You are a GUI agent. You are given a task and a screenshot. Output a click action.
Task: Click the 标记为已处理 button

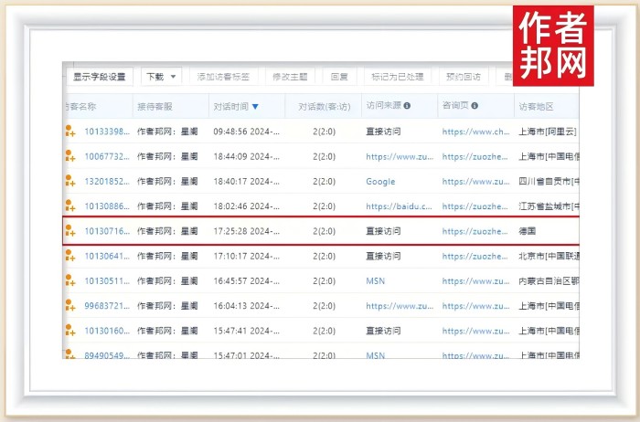pyautogui.click(x=396, y=77)
